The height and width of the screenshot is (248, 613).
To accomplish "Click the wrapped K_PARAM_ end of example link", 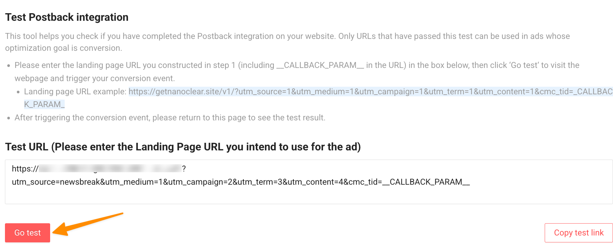I will [44, 105].
